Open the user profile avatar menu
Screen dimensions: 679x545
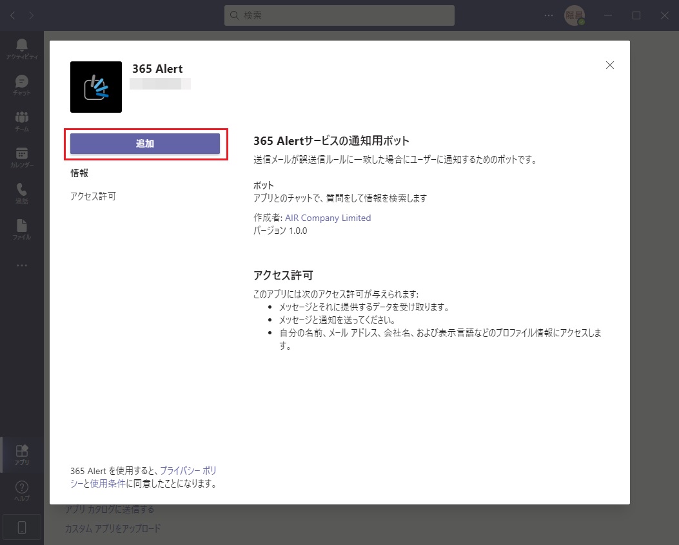pyautogui.click(x=574, y=15)
